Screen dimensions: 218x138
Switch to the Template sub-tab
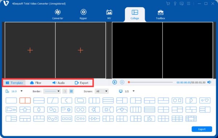[x=14, y=83]
